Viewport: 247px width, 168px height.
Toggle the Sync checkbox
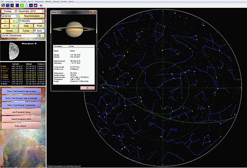point(36,30)
